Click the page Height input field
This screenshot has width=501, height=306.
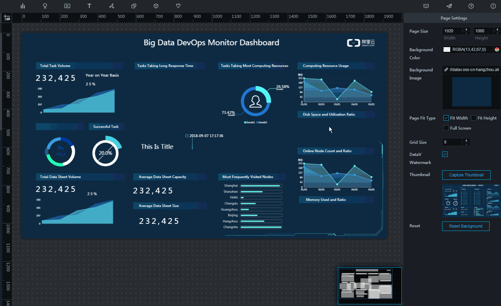(483, 31)
